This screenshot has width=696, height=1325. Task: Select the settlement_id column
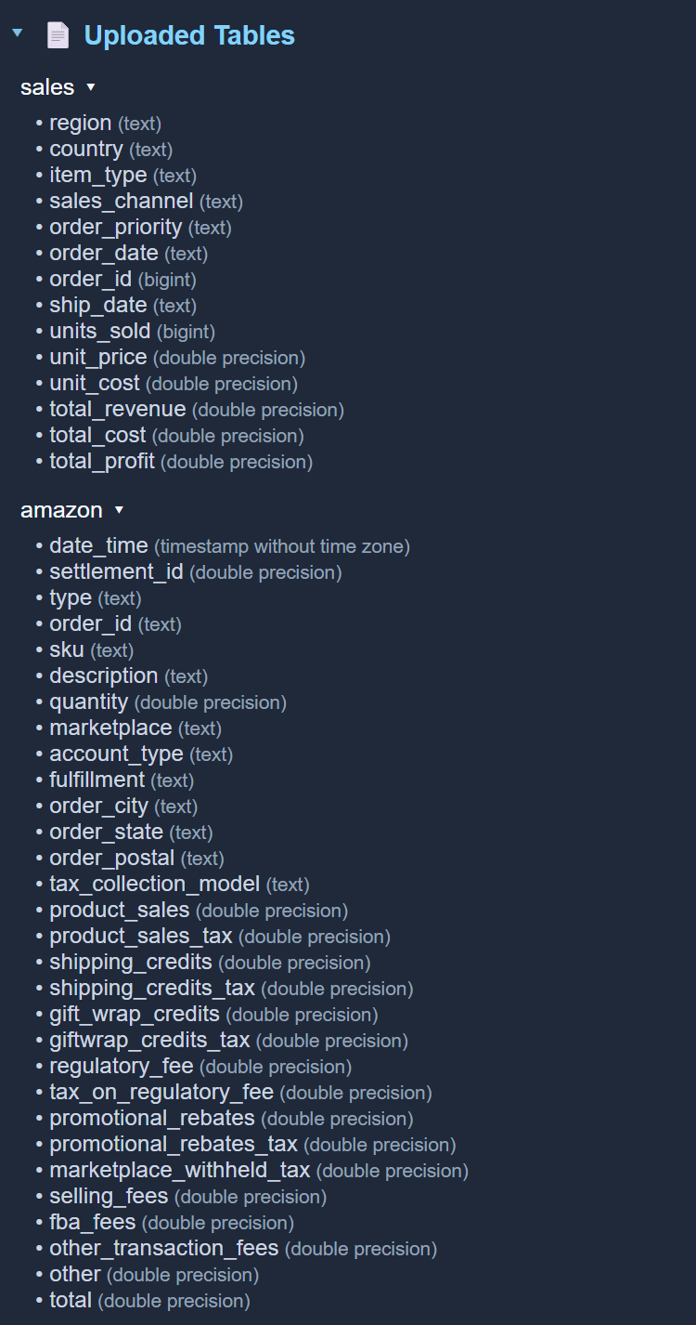coord(116,571)
